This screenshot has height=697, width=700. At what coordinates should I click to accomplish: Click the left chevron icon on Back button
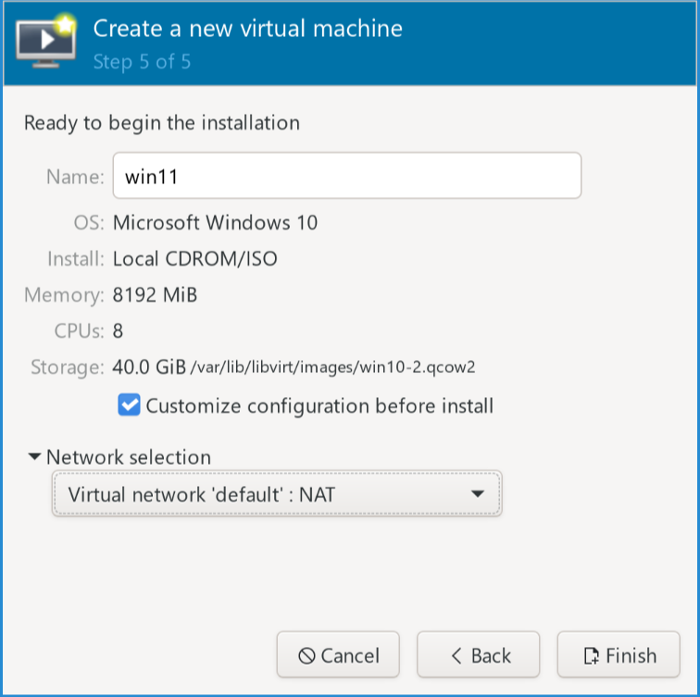click(456, 656)
